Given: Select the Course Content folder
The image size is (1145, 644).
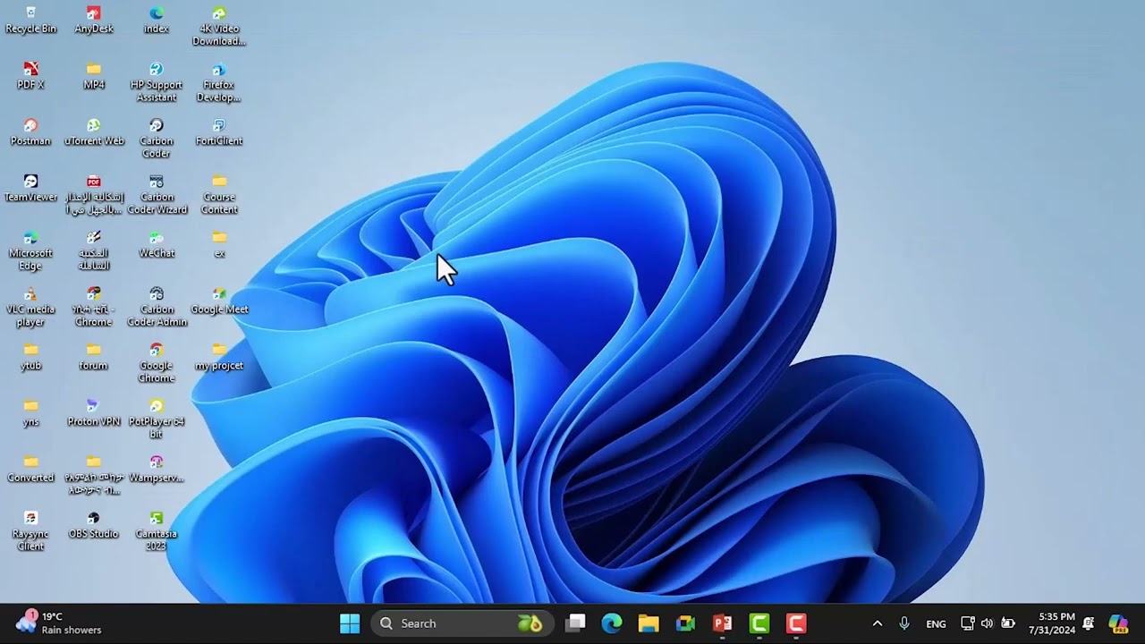Looking at the screenshot, I should pyautogui.click(x=219, y=196).
